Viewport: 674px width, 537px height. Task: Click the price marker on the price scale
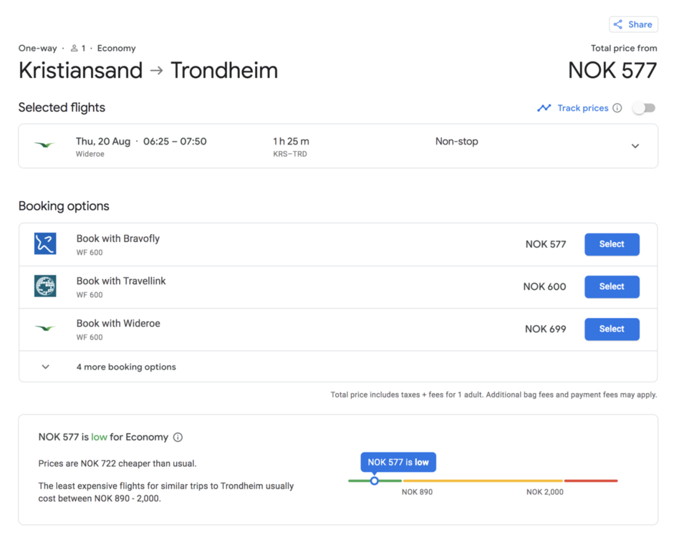(x=375, y=480)
